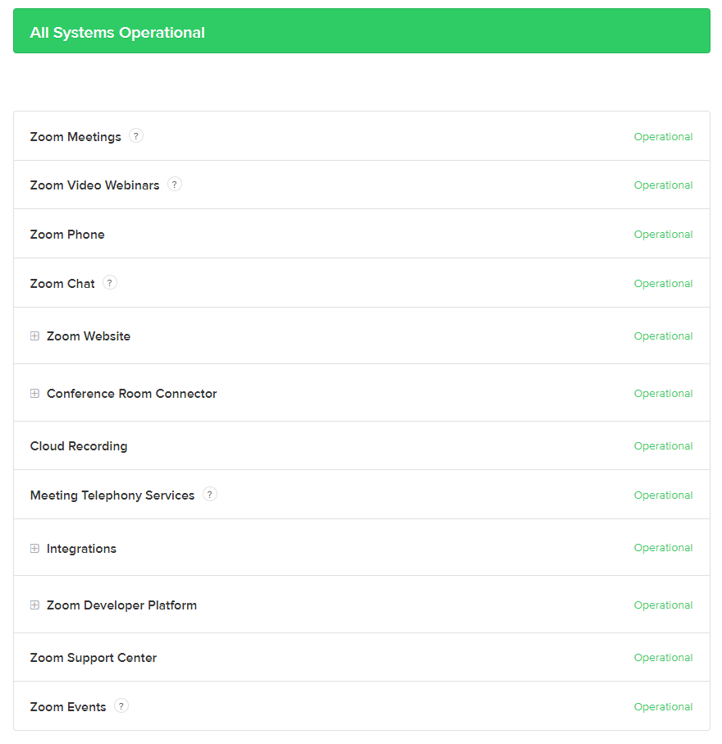
Task: Expand the Integrations component group
Action: (34, 549)
